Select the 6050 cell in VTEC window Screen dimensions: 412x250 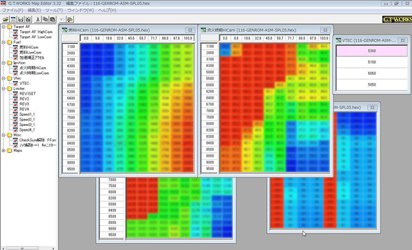[x=371, y=73]
